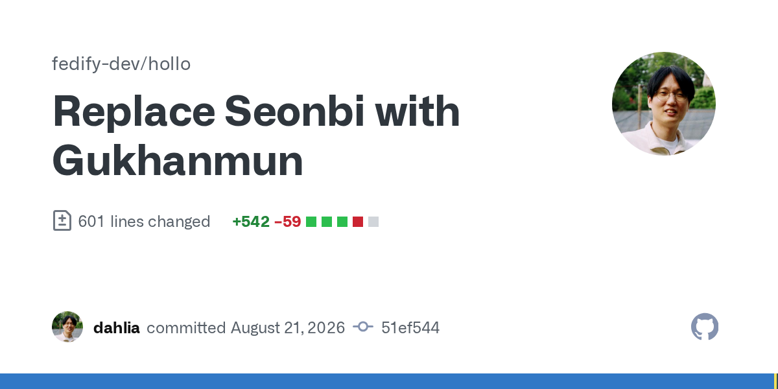This screenshot has height=389, width=778.
Task: Click the yellow segment ending the language bar
Action: click(x=776, y=381)
